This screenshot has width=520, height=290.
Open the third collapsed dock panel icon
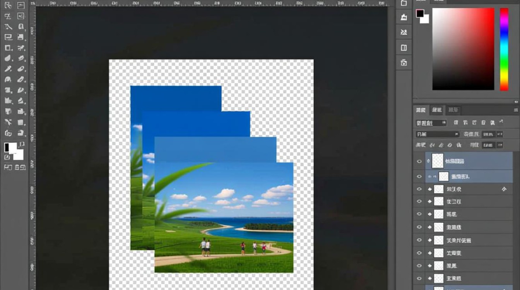tap(404, 32)
